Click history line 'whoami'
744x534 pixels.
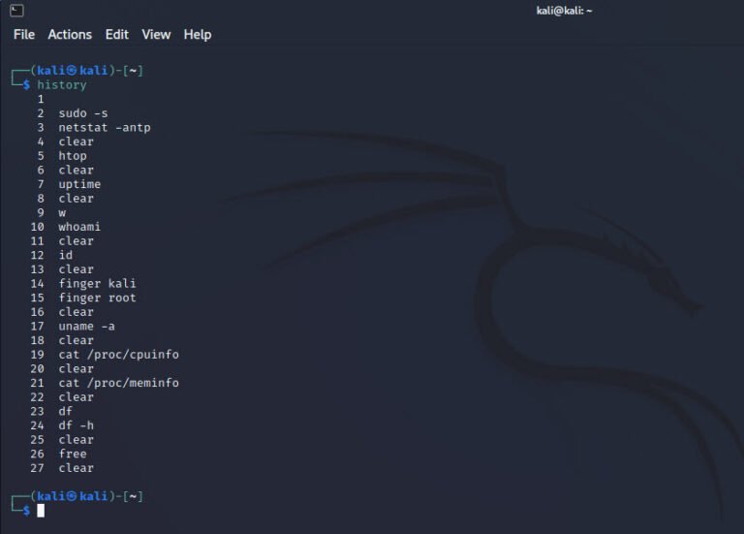pyautogui.click(x=79, y=227)
